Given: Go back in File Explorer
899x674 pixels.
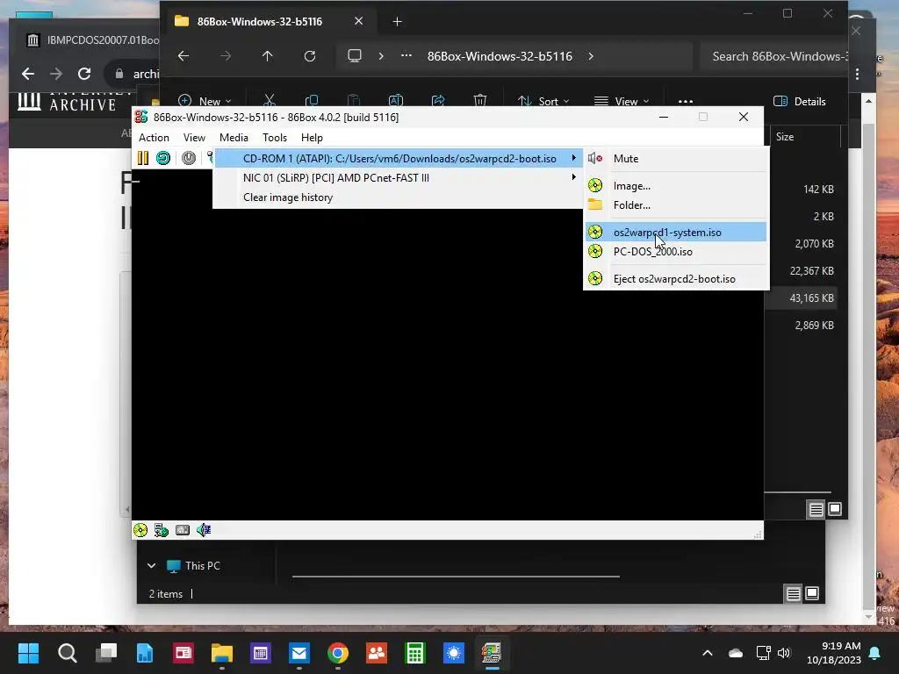Looking at the screenshot, I should [183, 56].
